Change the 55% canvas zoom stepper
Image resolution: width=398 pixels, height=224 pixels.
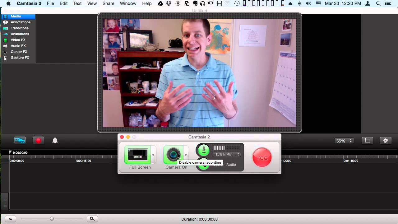(344, 141)
